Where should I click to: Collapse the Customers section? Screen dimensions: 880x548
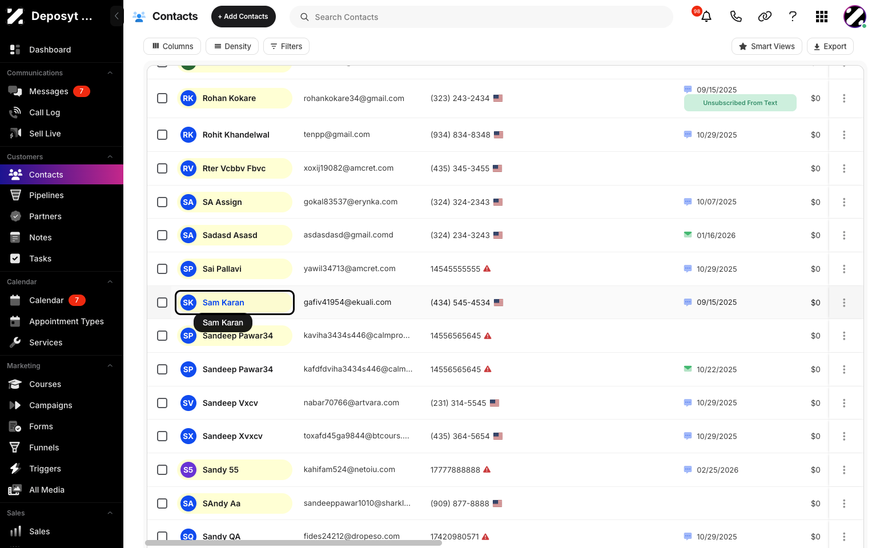[x=110, y=156]
